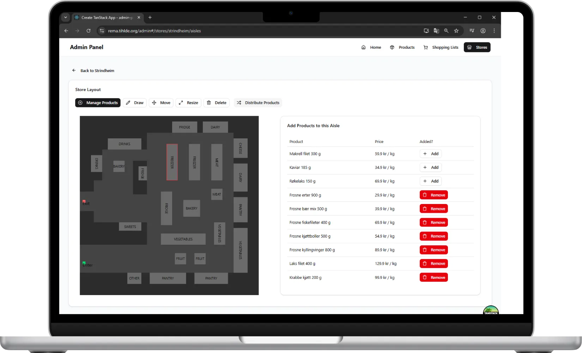This screenshot has width=582, height=353.
Task: Select the Move tool
Action: [161, 103]
